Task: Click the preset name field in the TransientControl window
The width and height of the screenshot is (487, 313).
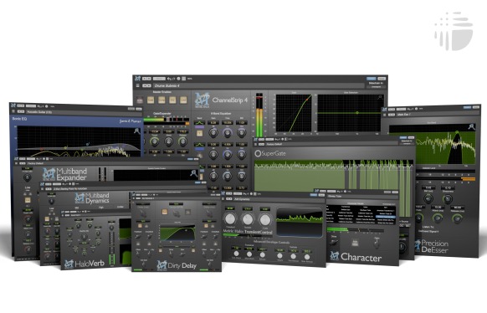Action: (x=278, y=199)
